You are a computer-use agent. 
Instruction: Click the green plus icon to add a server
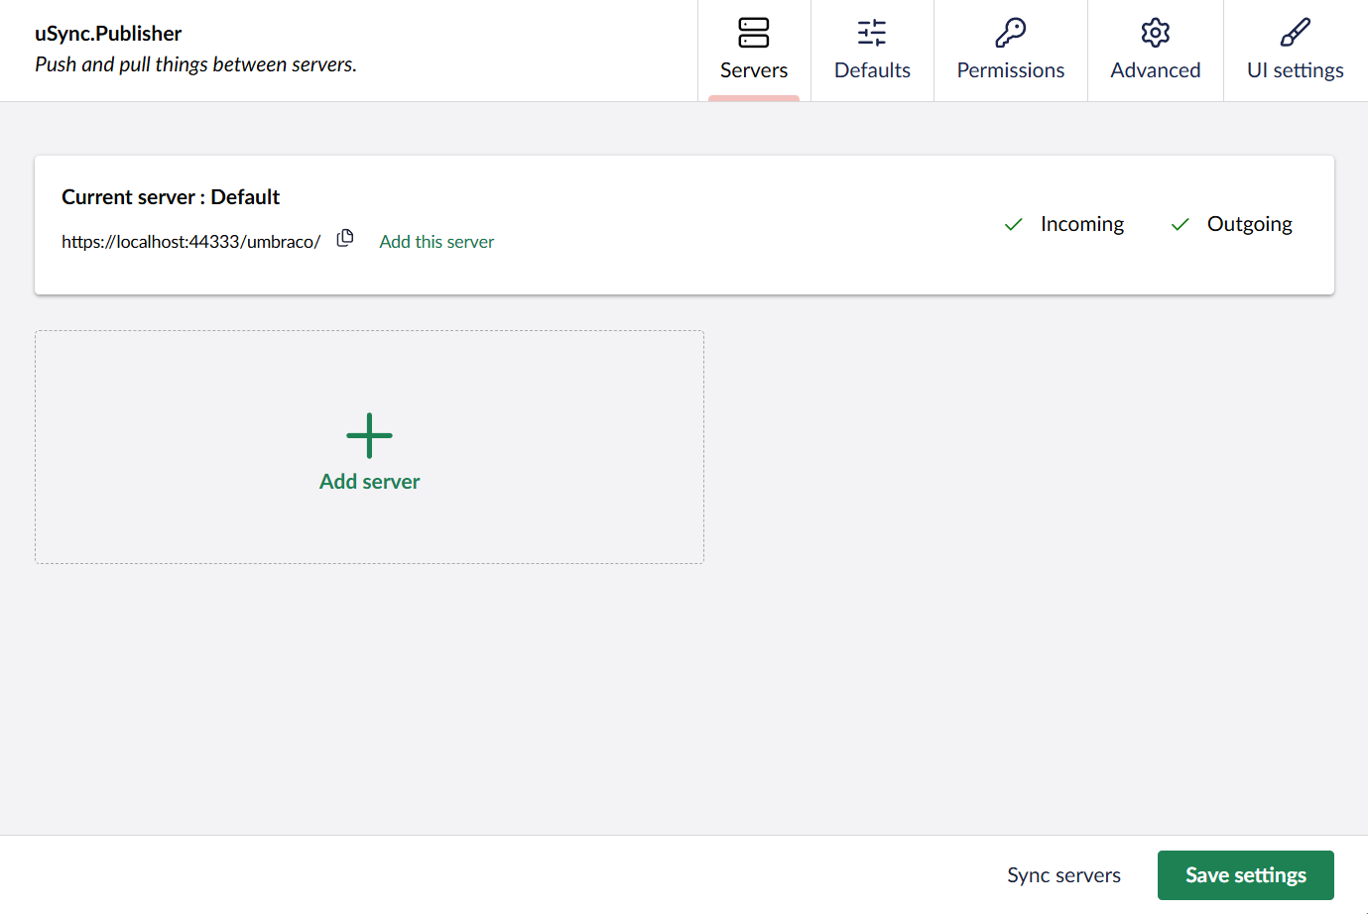pos(369,434)
